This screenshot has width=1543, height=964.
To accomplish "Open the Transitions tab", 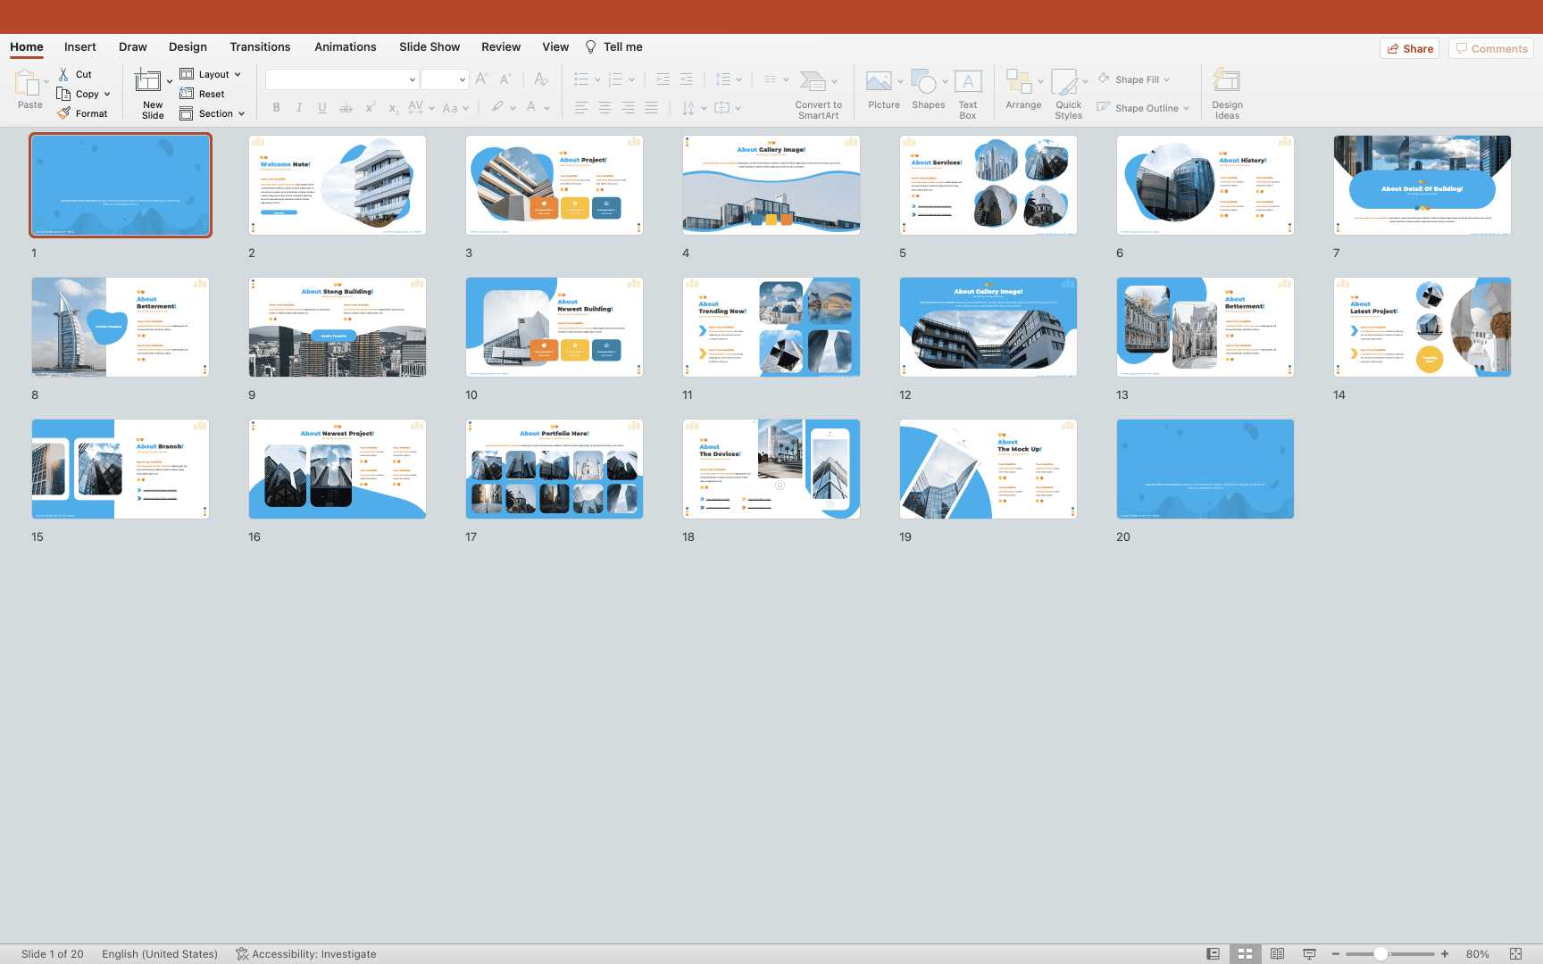I will coord(260,47).
